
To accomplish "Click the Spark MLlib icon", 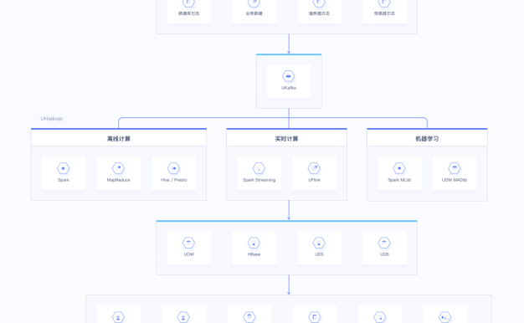I will [x=399, y=168].
